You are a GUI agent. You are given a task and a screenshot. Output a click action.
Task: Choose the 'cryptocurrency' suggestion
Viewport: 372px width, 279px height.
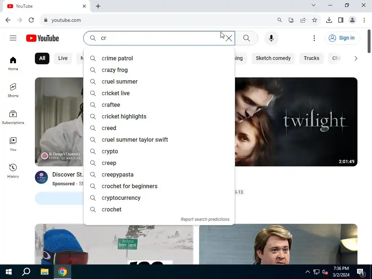[x=159, y=198]
